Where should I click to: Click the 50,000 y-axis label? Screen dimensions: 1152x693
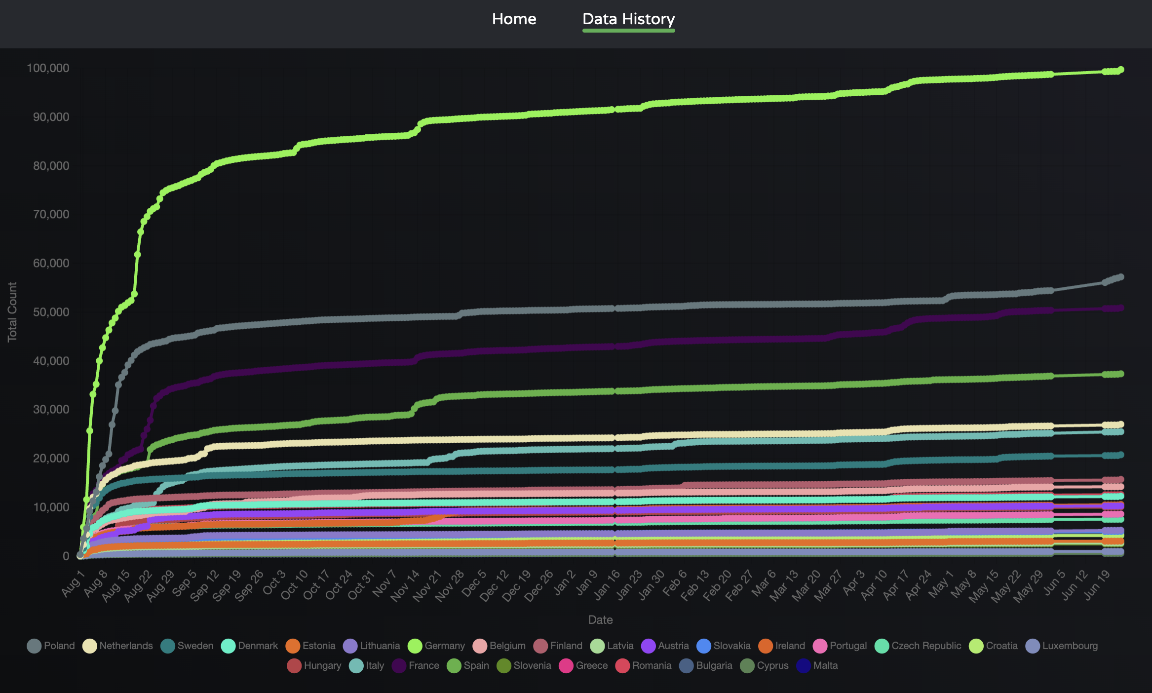point(51,312)
